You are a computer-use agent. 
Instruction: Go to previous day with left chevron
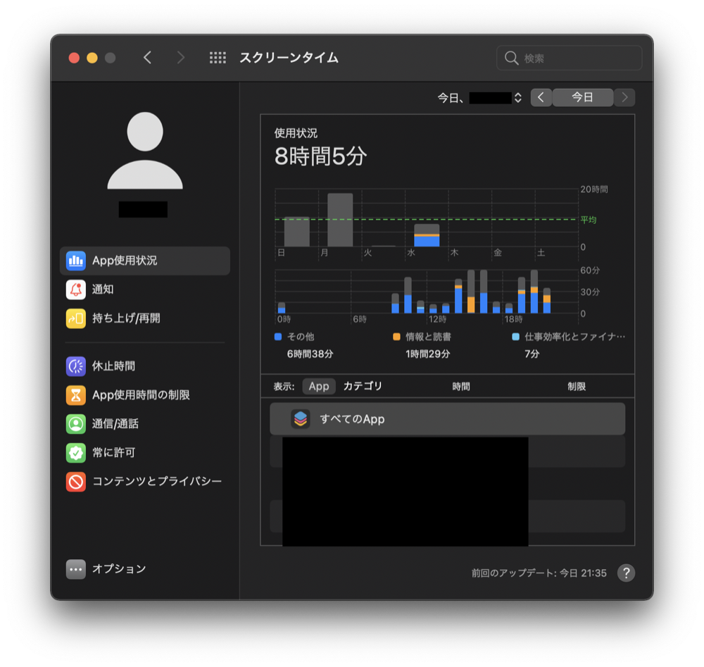pos(541,97)
